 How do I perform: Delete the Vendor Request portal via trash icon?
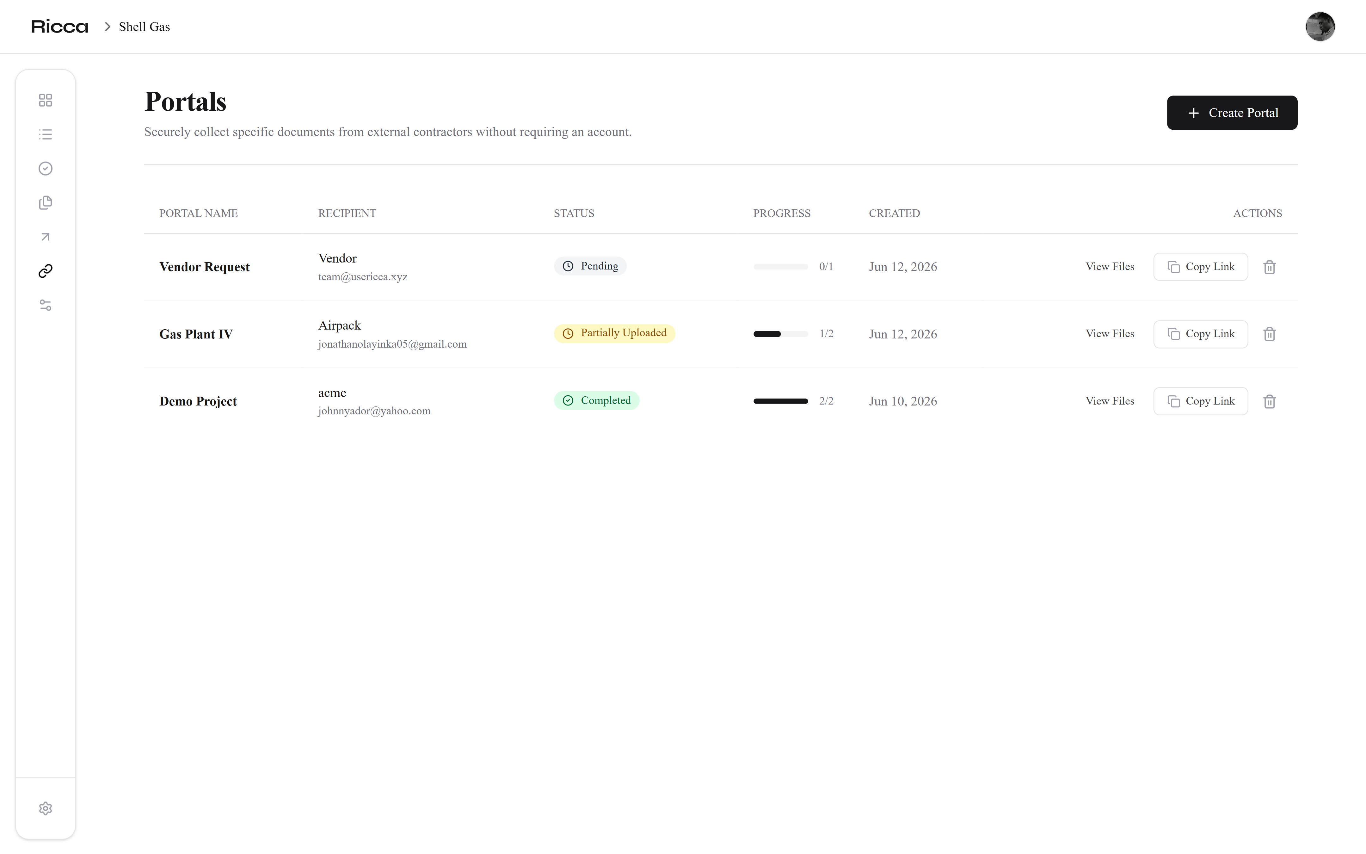(1270, 267)
